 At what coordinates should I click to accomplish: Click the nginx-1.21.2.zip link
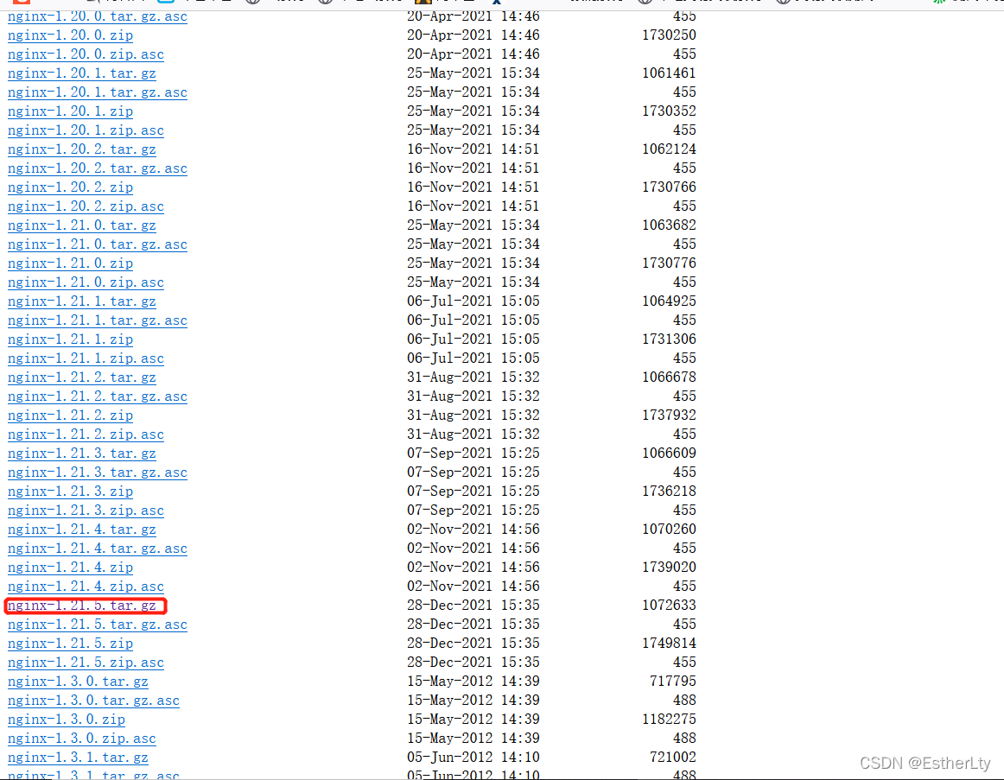tap(71, 415)
